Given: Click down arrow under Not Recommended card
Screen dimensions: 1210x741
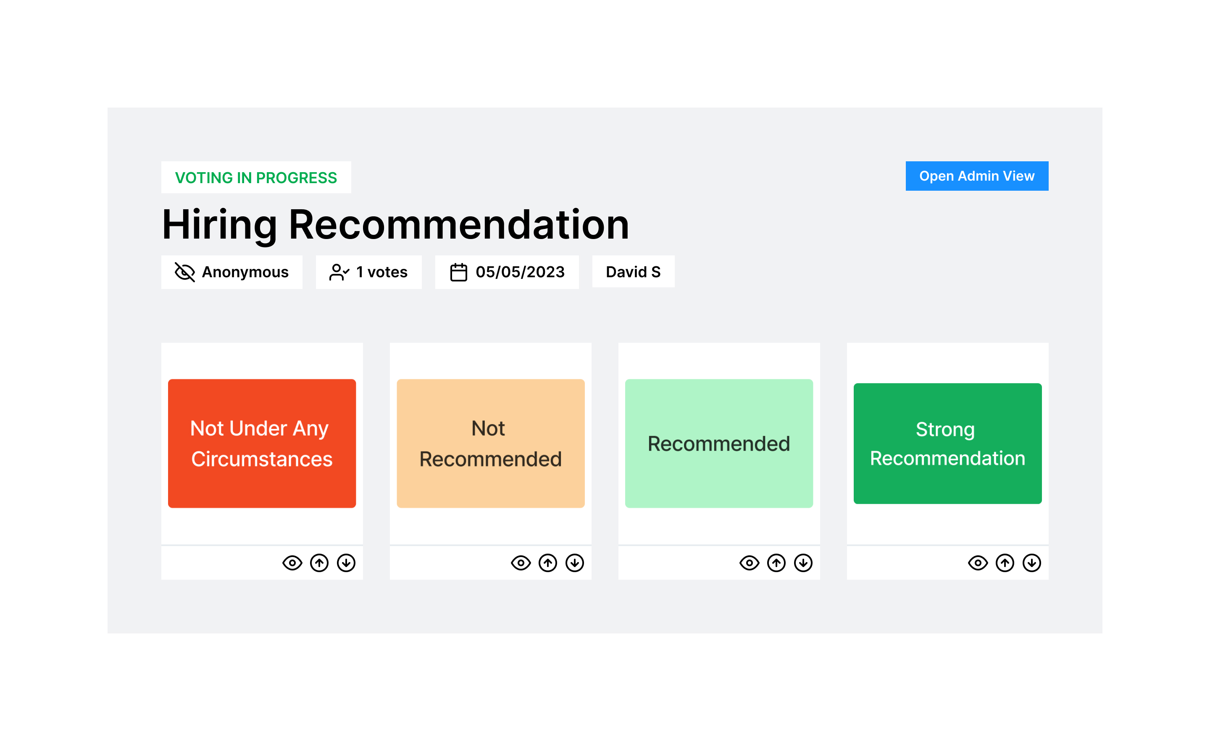Looking at the screenshot, I should (575, 563).
